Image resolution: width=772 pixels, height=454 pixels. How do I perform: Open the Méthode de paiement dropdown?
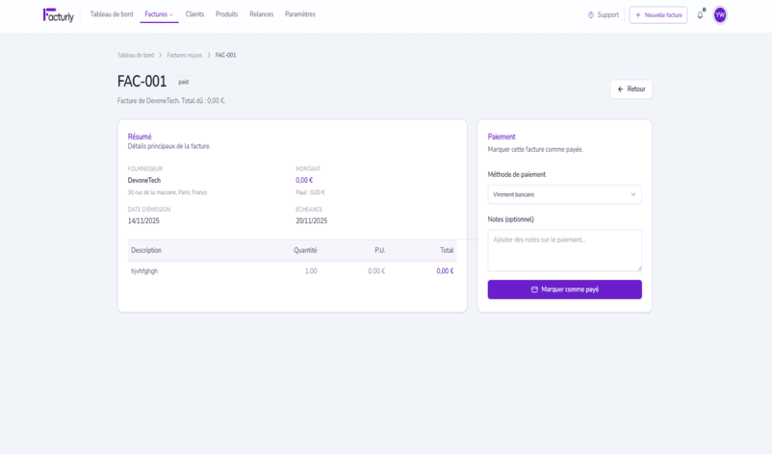(x=564, y=194)
